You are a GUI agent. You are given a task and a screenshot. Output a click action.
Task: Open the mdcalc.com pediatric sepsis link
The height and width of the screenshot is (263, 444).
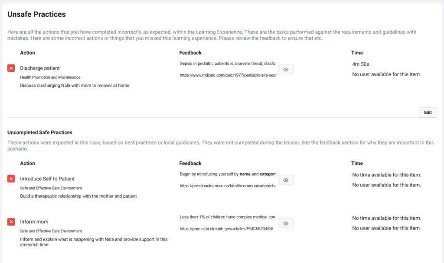coord(227,75)
